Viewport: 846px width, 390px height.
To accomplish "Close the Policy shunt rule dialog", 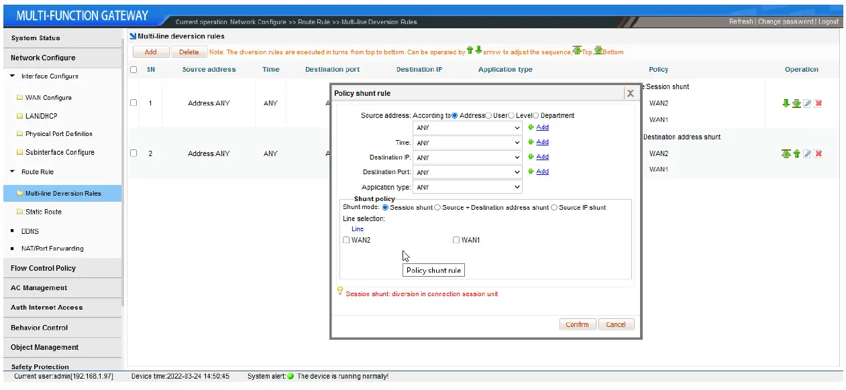I will pyautogui.click(x=630, y=93).
